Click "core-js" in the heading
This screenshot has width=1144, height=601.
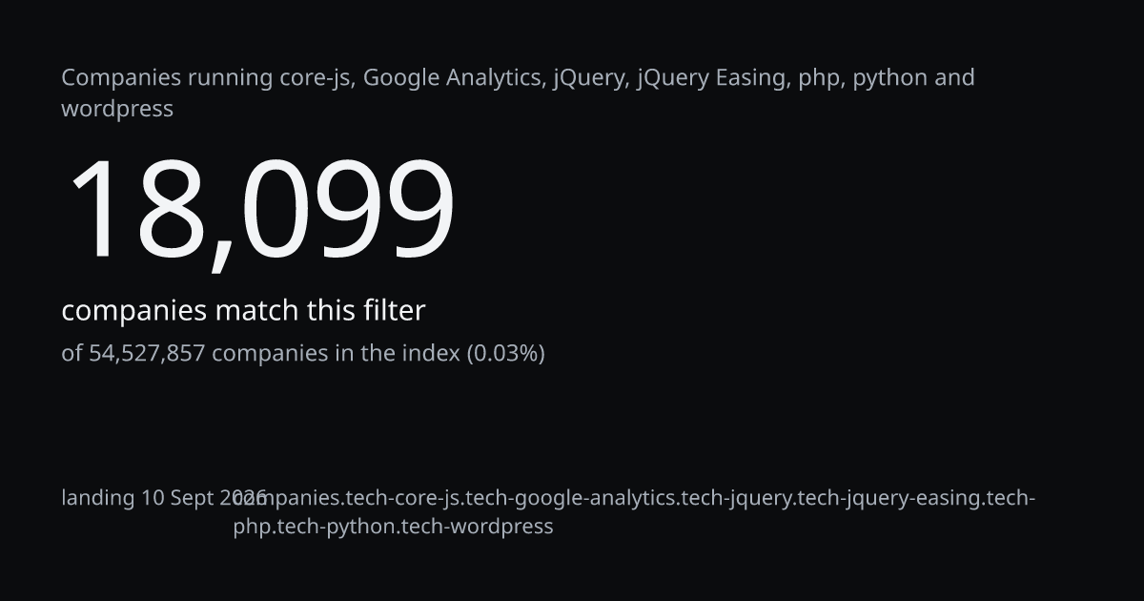[319, 78]
